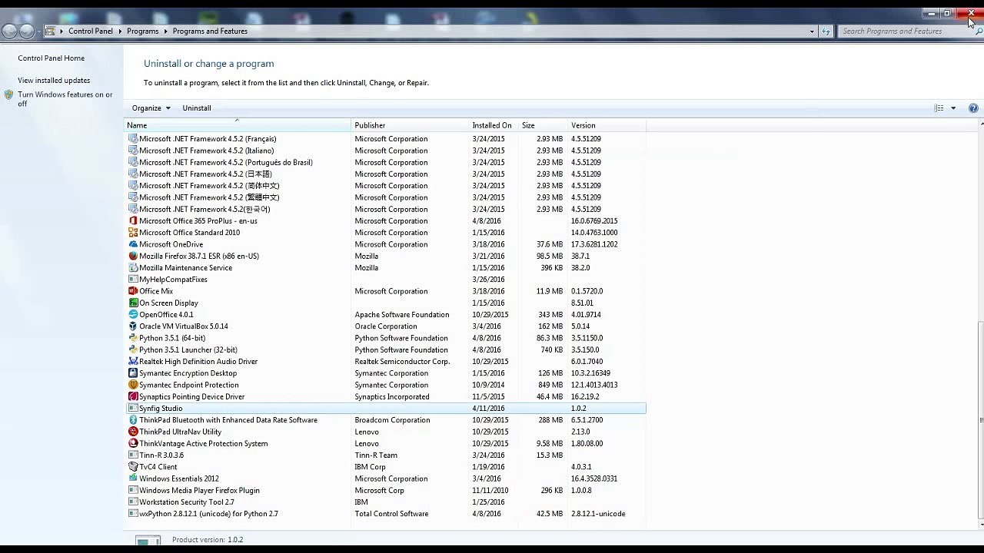This screenshot has width=984, height=553.
Task: Click the ThinkVantage Active Protection icon
Action: (x=133, y=444)
